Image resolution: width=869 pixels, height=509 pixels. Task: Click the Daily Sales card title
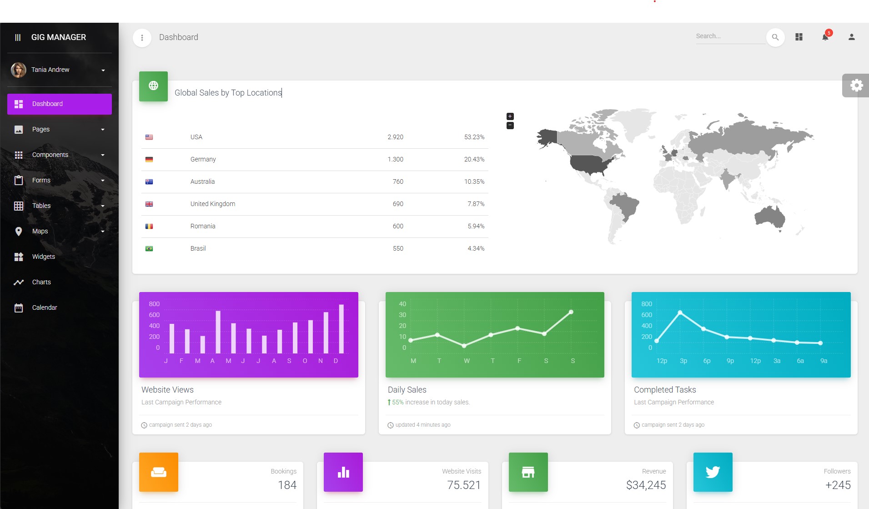click(x=407, y=390)
